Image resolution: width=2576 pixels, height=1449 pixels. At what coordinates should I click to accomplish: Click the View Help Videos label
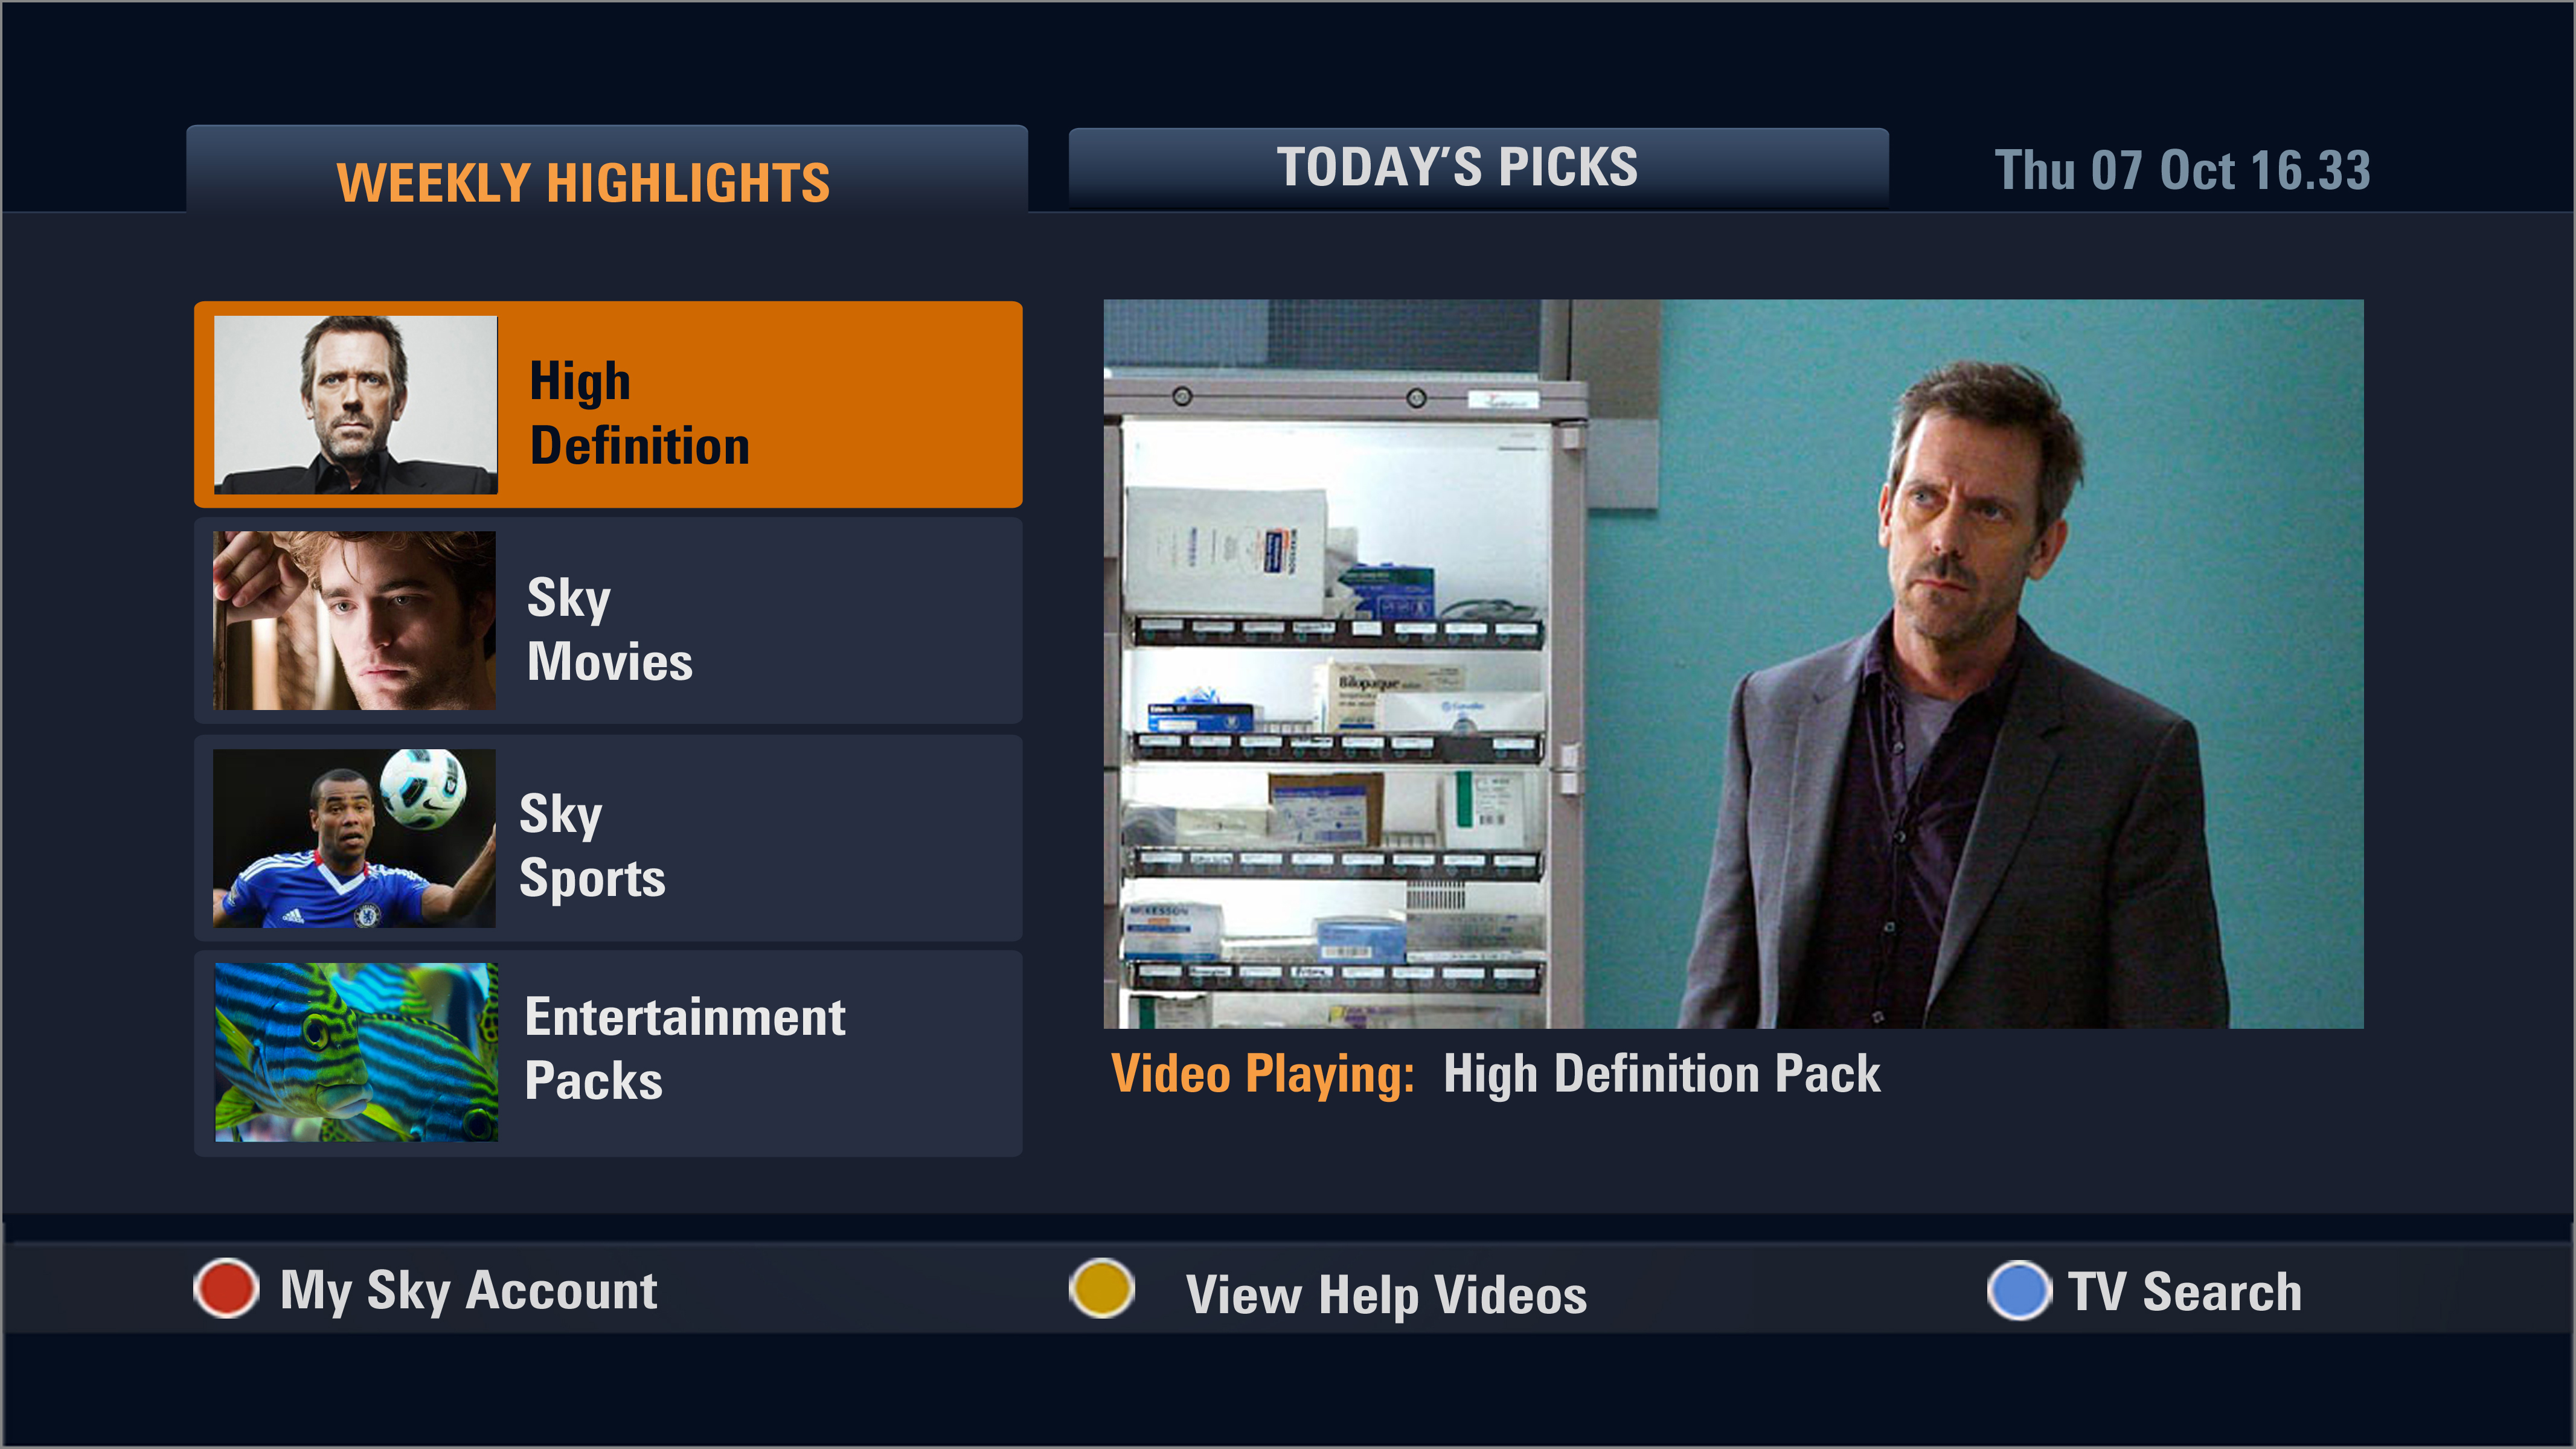(1386, 1295)
